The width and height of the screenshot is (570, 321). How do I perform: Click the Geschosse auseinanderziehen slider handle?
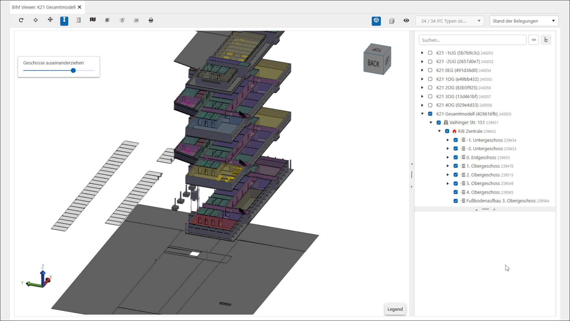point(73,71)
